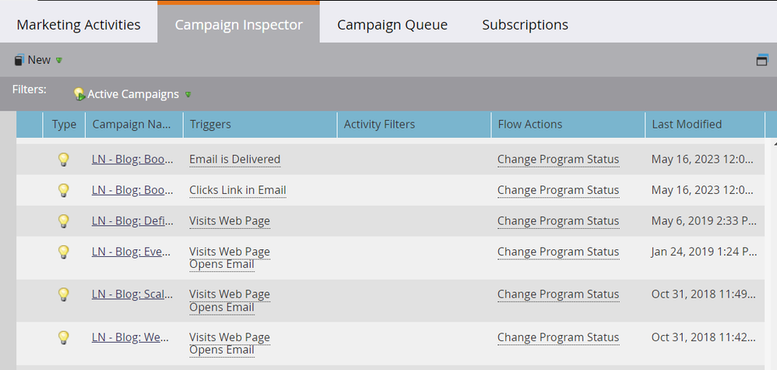
Task: Click the Activity Filters column header
Action: pyautogui.click(x=379, y=124)
